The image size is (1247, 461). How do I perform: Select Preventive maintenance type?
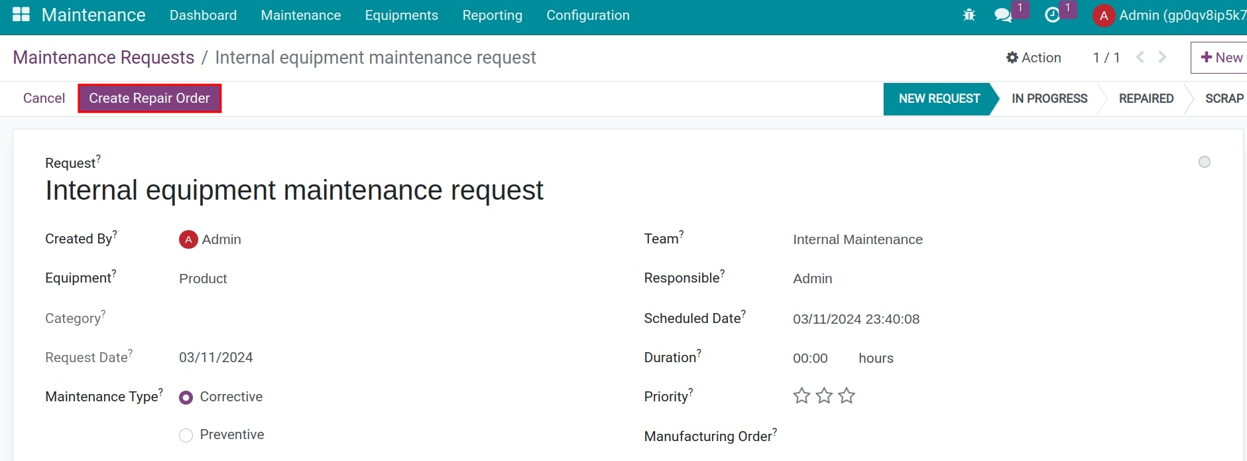[x=186, y=435]
